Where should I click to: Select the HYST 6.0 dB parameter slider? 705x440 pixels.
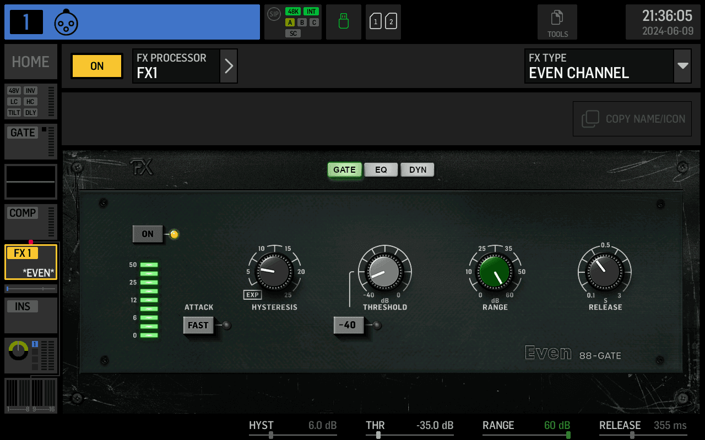click(293, 428)
